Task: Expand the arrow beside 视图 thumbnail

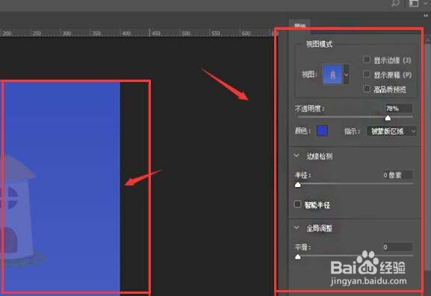Action: (x=347, y=75)
